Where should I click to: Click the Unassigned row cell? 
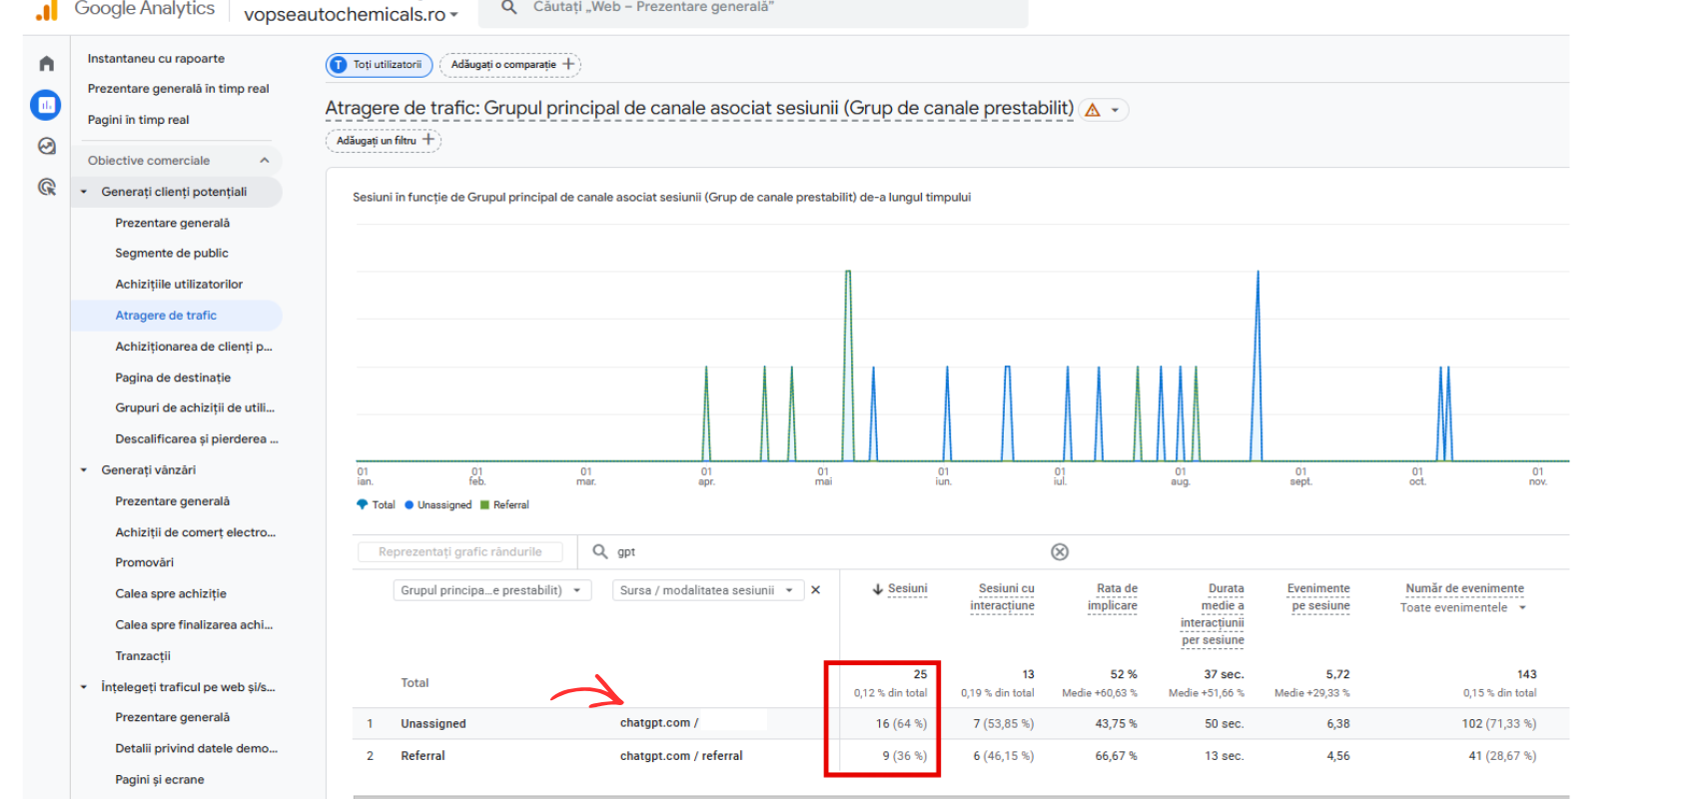pos(433,724)
